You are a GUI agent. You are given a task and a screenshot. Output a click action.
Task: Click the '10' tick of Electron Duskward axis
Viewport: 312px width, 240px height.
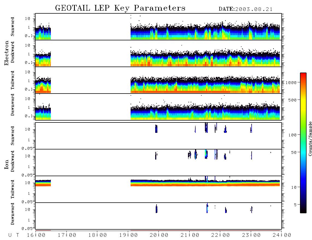[x=28, y=45]
